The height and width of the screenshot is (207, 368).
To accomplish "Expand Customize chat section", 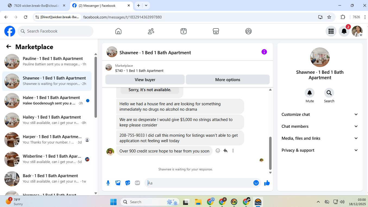I will pyautogui.click(x=320, y=114).
